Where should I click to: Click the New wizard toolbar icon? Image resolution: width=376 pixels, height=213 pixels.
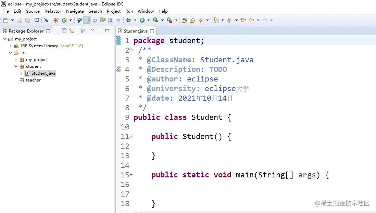(x=6, y=21)
